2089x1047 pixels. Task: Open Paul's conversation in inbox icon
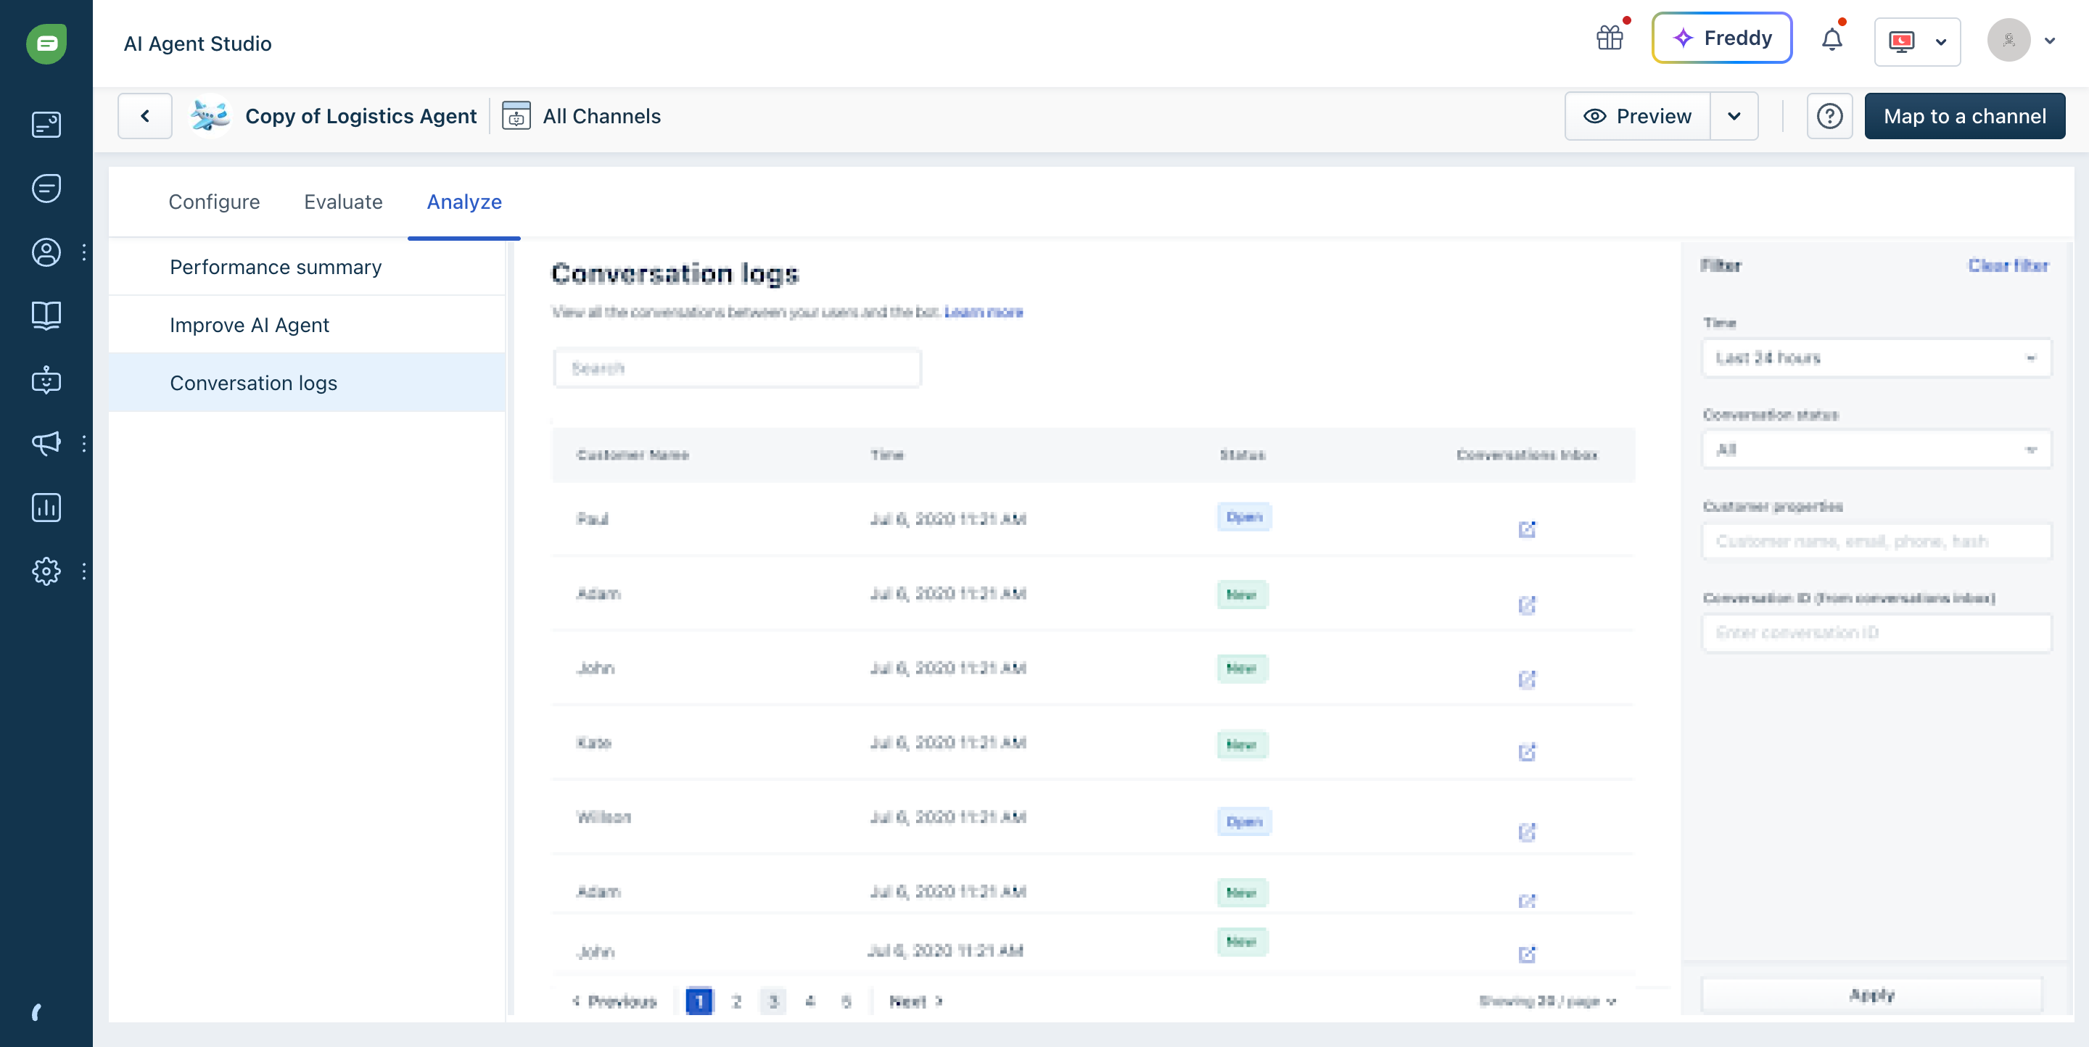[x=1526, y=529]
